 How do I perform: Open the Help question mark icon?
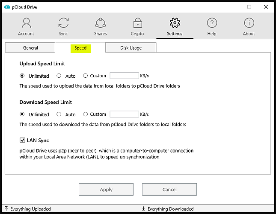pyautogui.click(x=212, y=23)
